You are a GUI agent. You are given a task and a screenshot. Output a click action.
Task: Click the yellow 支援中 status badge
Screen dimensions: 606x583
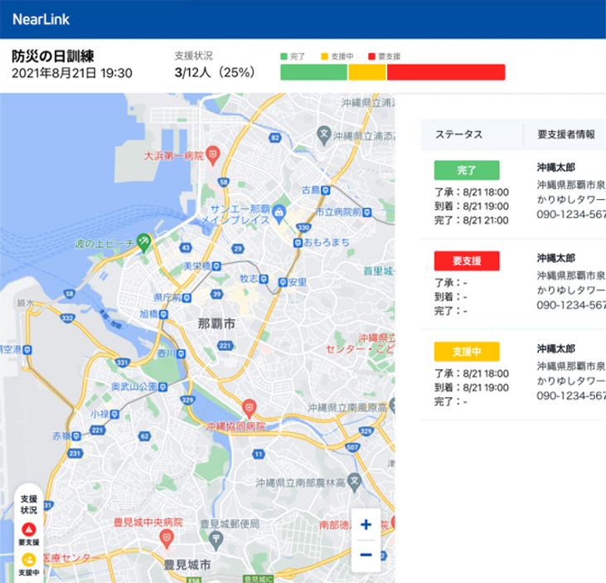tap(467, 352)
